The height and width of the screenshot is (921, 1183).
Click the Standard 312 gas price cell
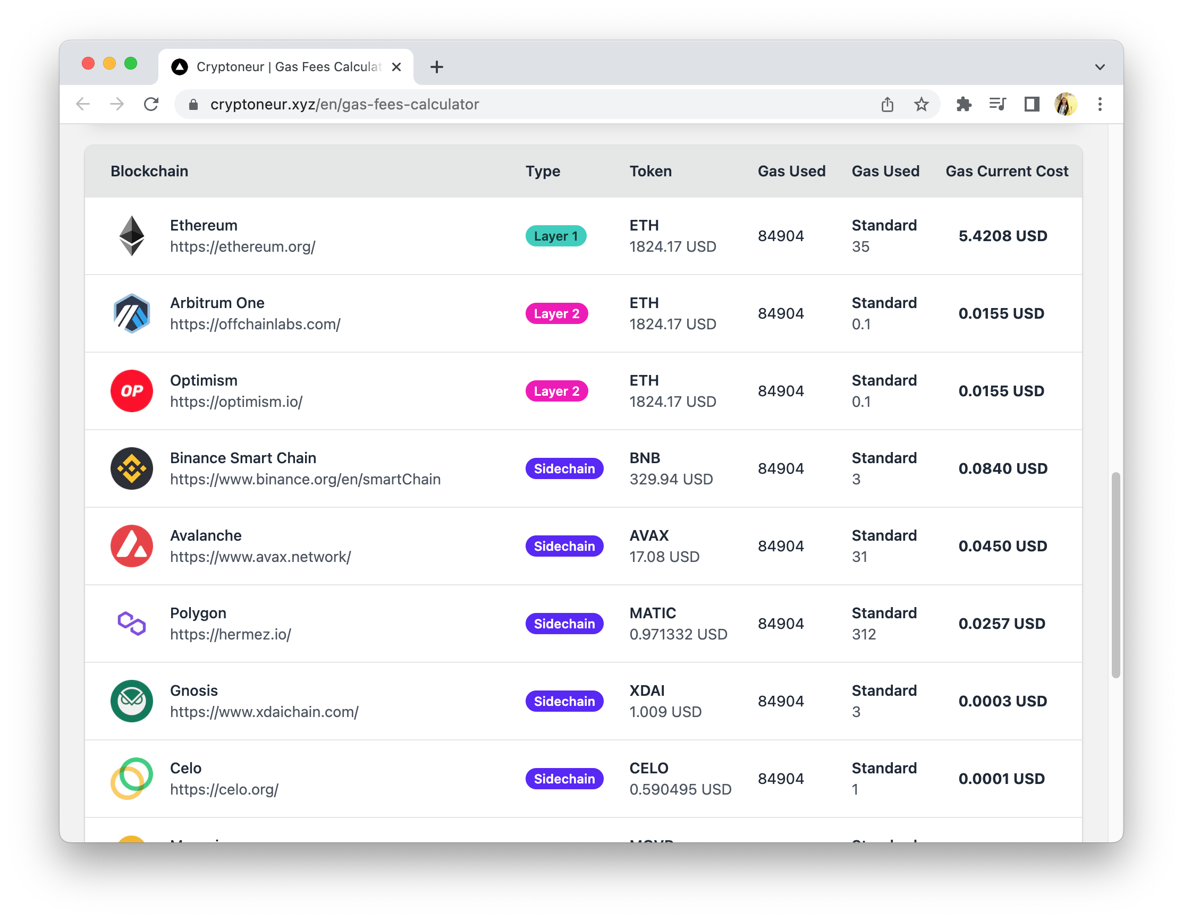click(x=884, y=623)
